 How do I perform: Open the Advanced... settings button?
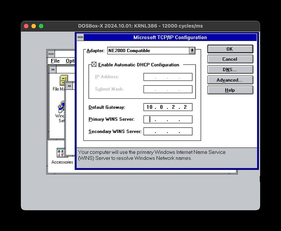(230, 80)
